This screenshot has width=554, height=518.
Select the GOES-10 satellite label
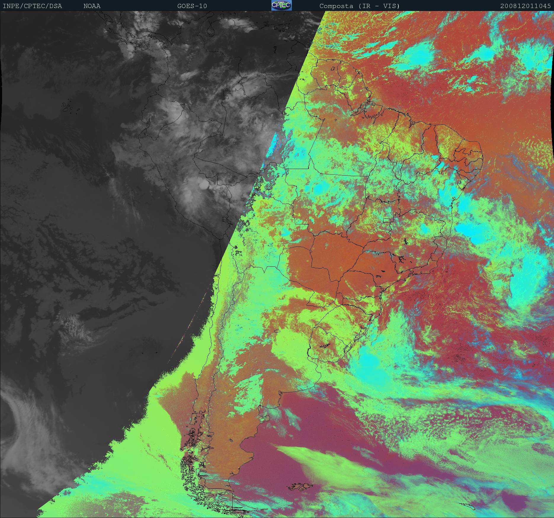192,6
